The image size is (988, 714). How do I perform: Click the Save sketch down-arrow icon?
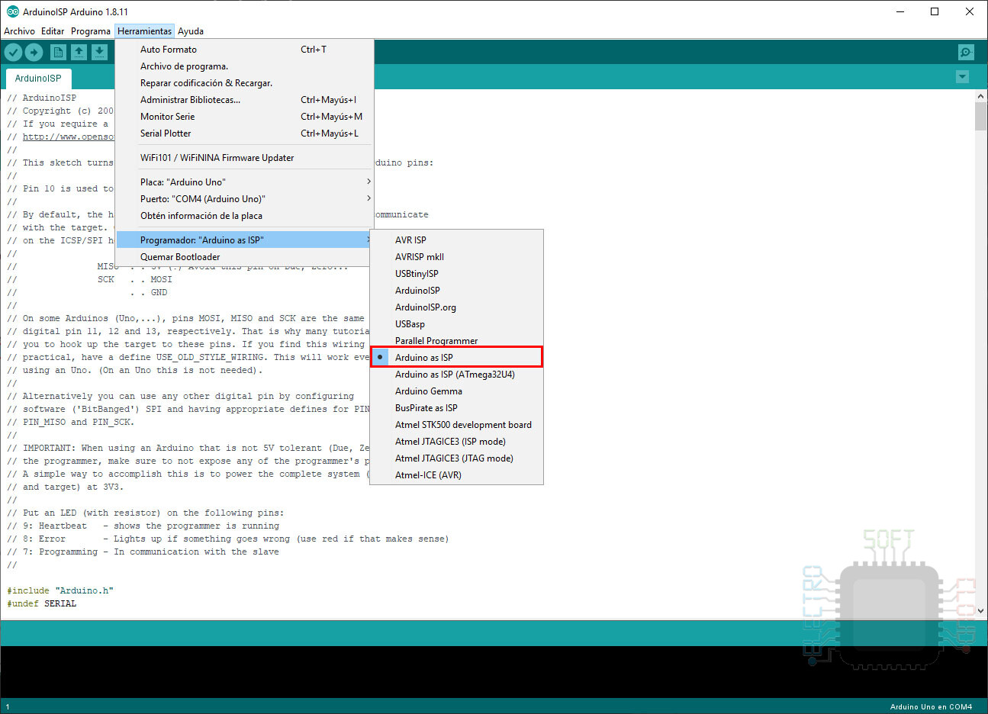[x=99, y=52]
